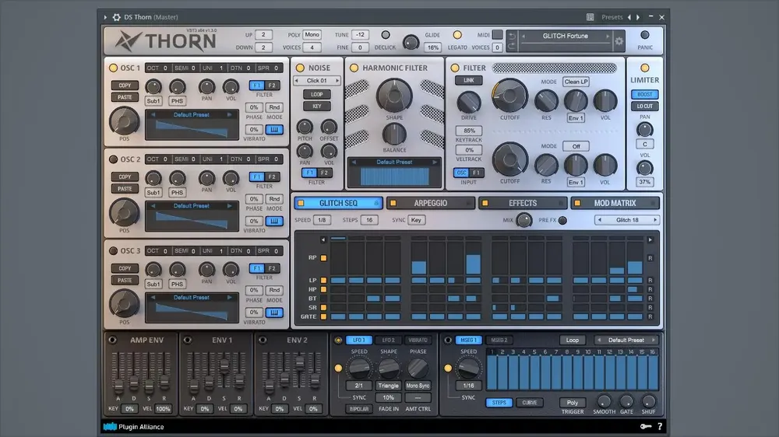Switch to the ARPEGGIO tab
Screen dimensions: 779x437
tap(430, 203)
